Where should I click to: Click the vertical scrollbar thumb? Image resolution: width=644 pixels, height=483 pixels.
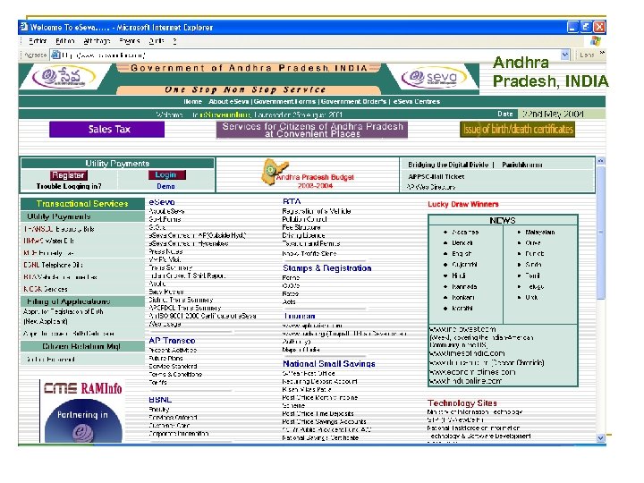[600, 233]
